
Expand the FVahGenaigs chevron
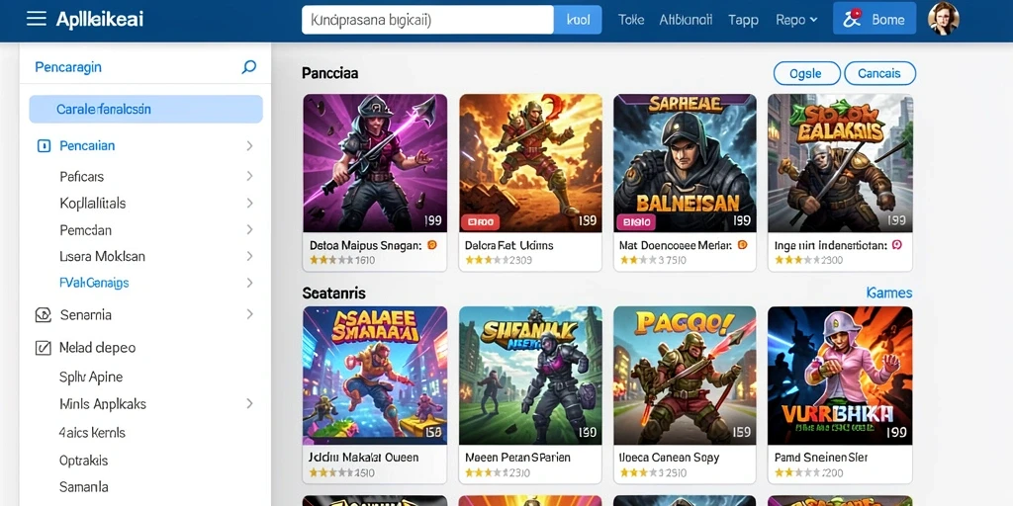(249, 283)
